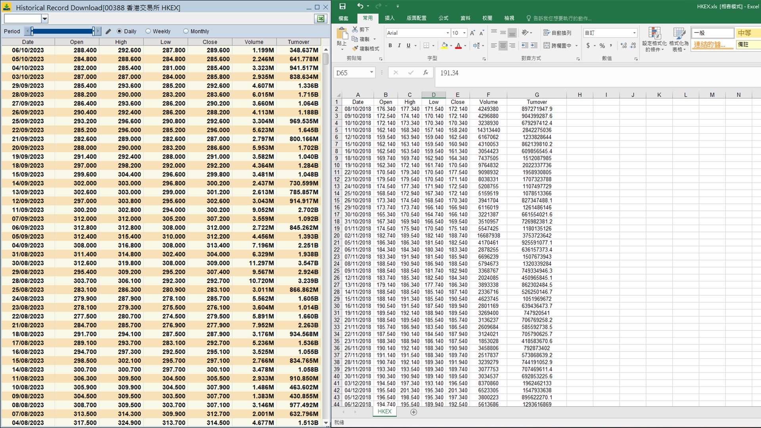
Task: Click the red font color button
Action: pyautogui.click(x=458, y=46)
